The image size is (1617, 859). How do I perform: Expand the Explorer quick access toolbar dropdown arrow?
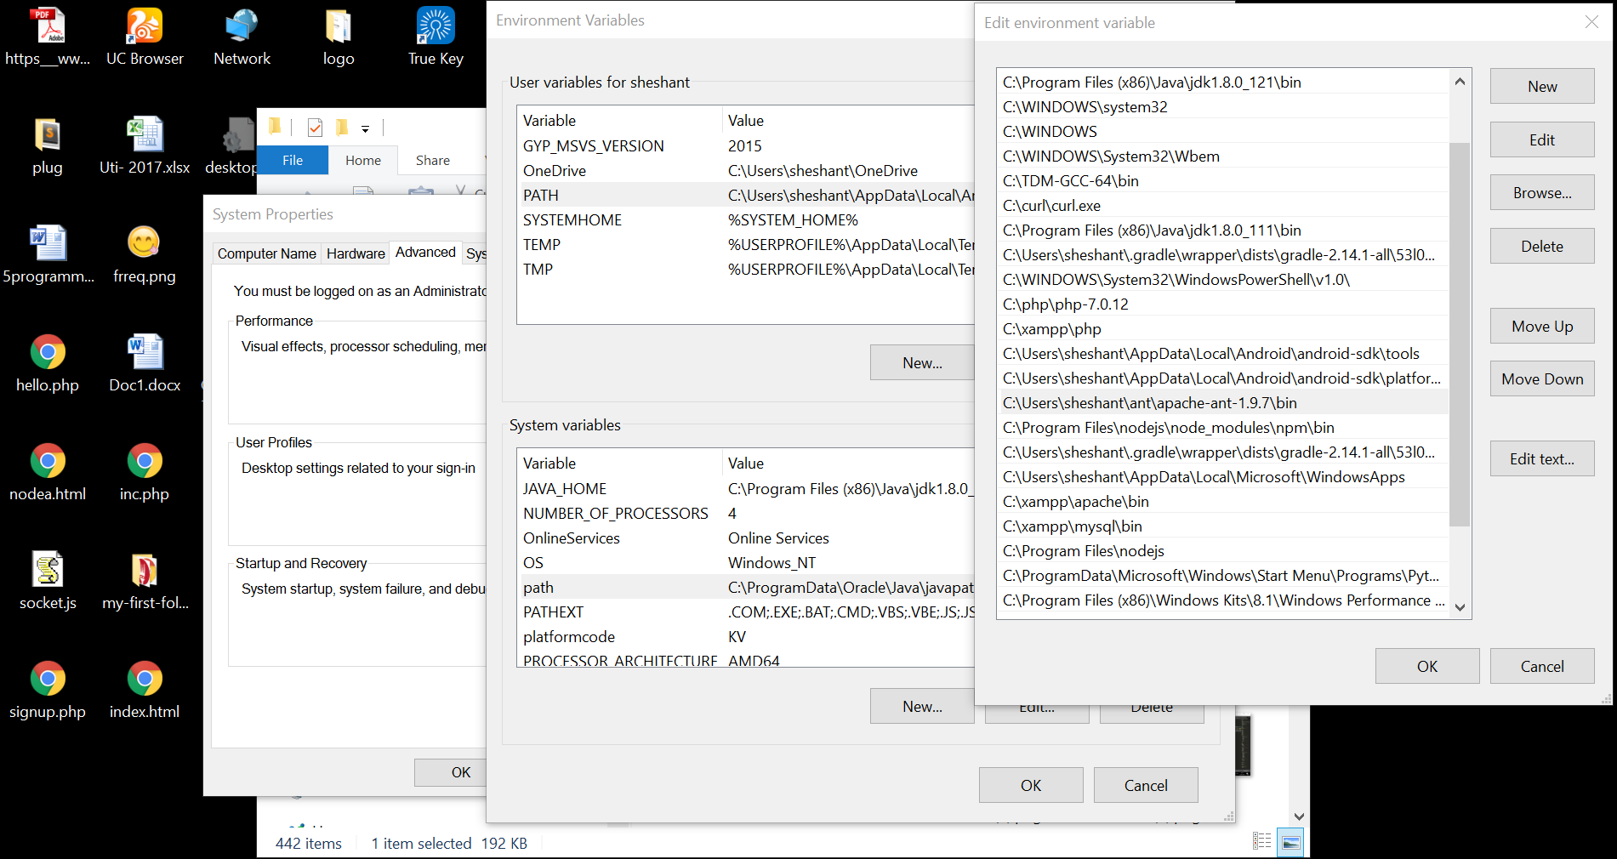click(x=365, y=129)
